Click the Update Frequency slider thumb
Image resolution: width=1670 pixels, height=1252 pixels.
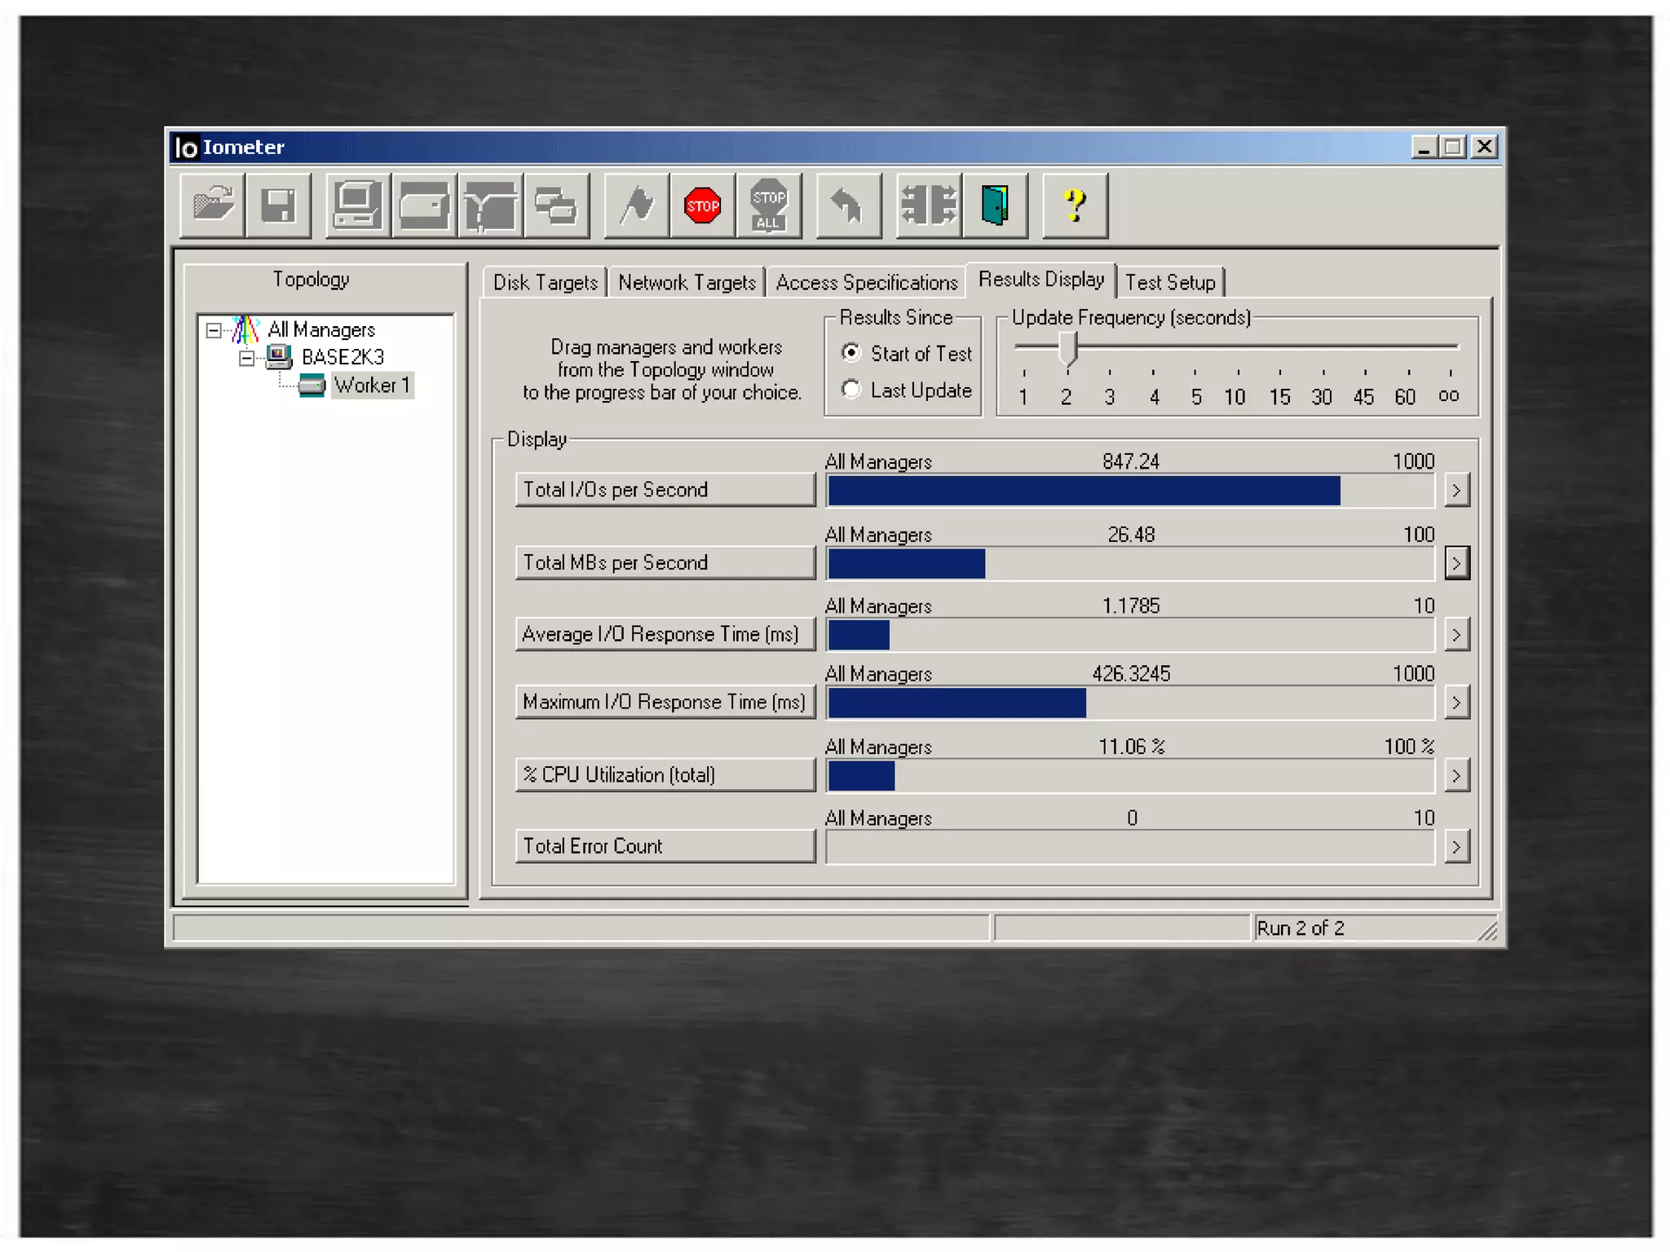[1068, 349]
